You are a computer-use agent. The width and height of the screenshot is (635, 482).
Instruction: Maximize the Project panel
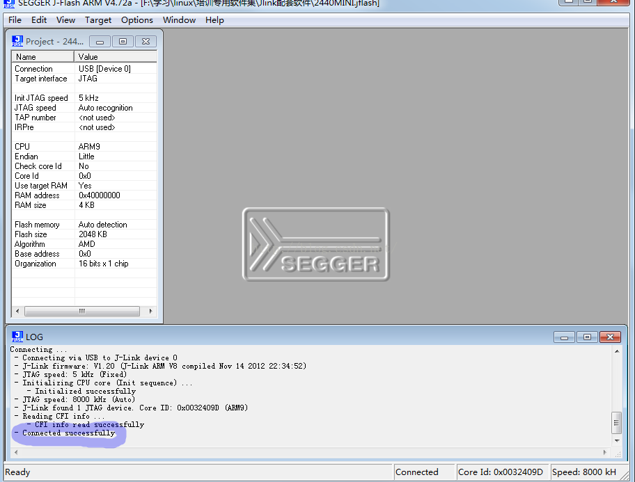click(x=123, y=41)
